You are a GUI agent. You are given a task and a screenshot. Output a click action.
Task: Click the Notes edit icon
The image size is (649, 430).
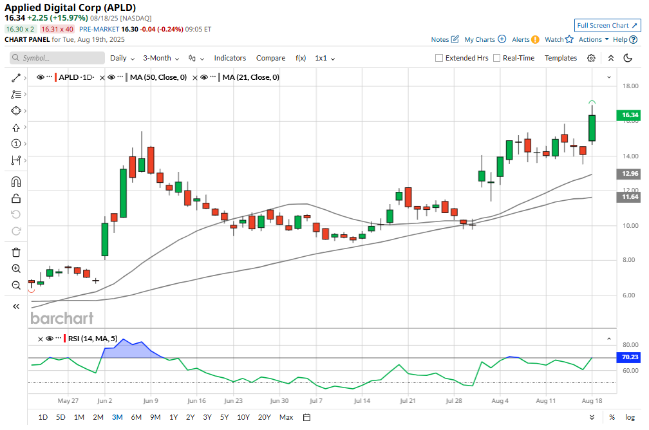[x=455, y=39]
